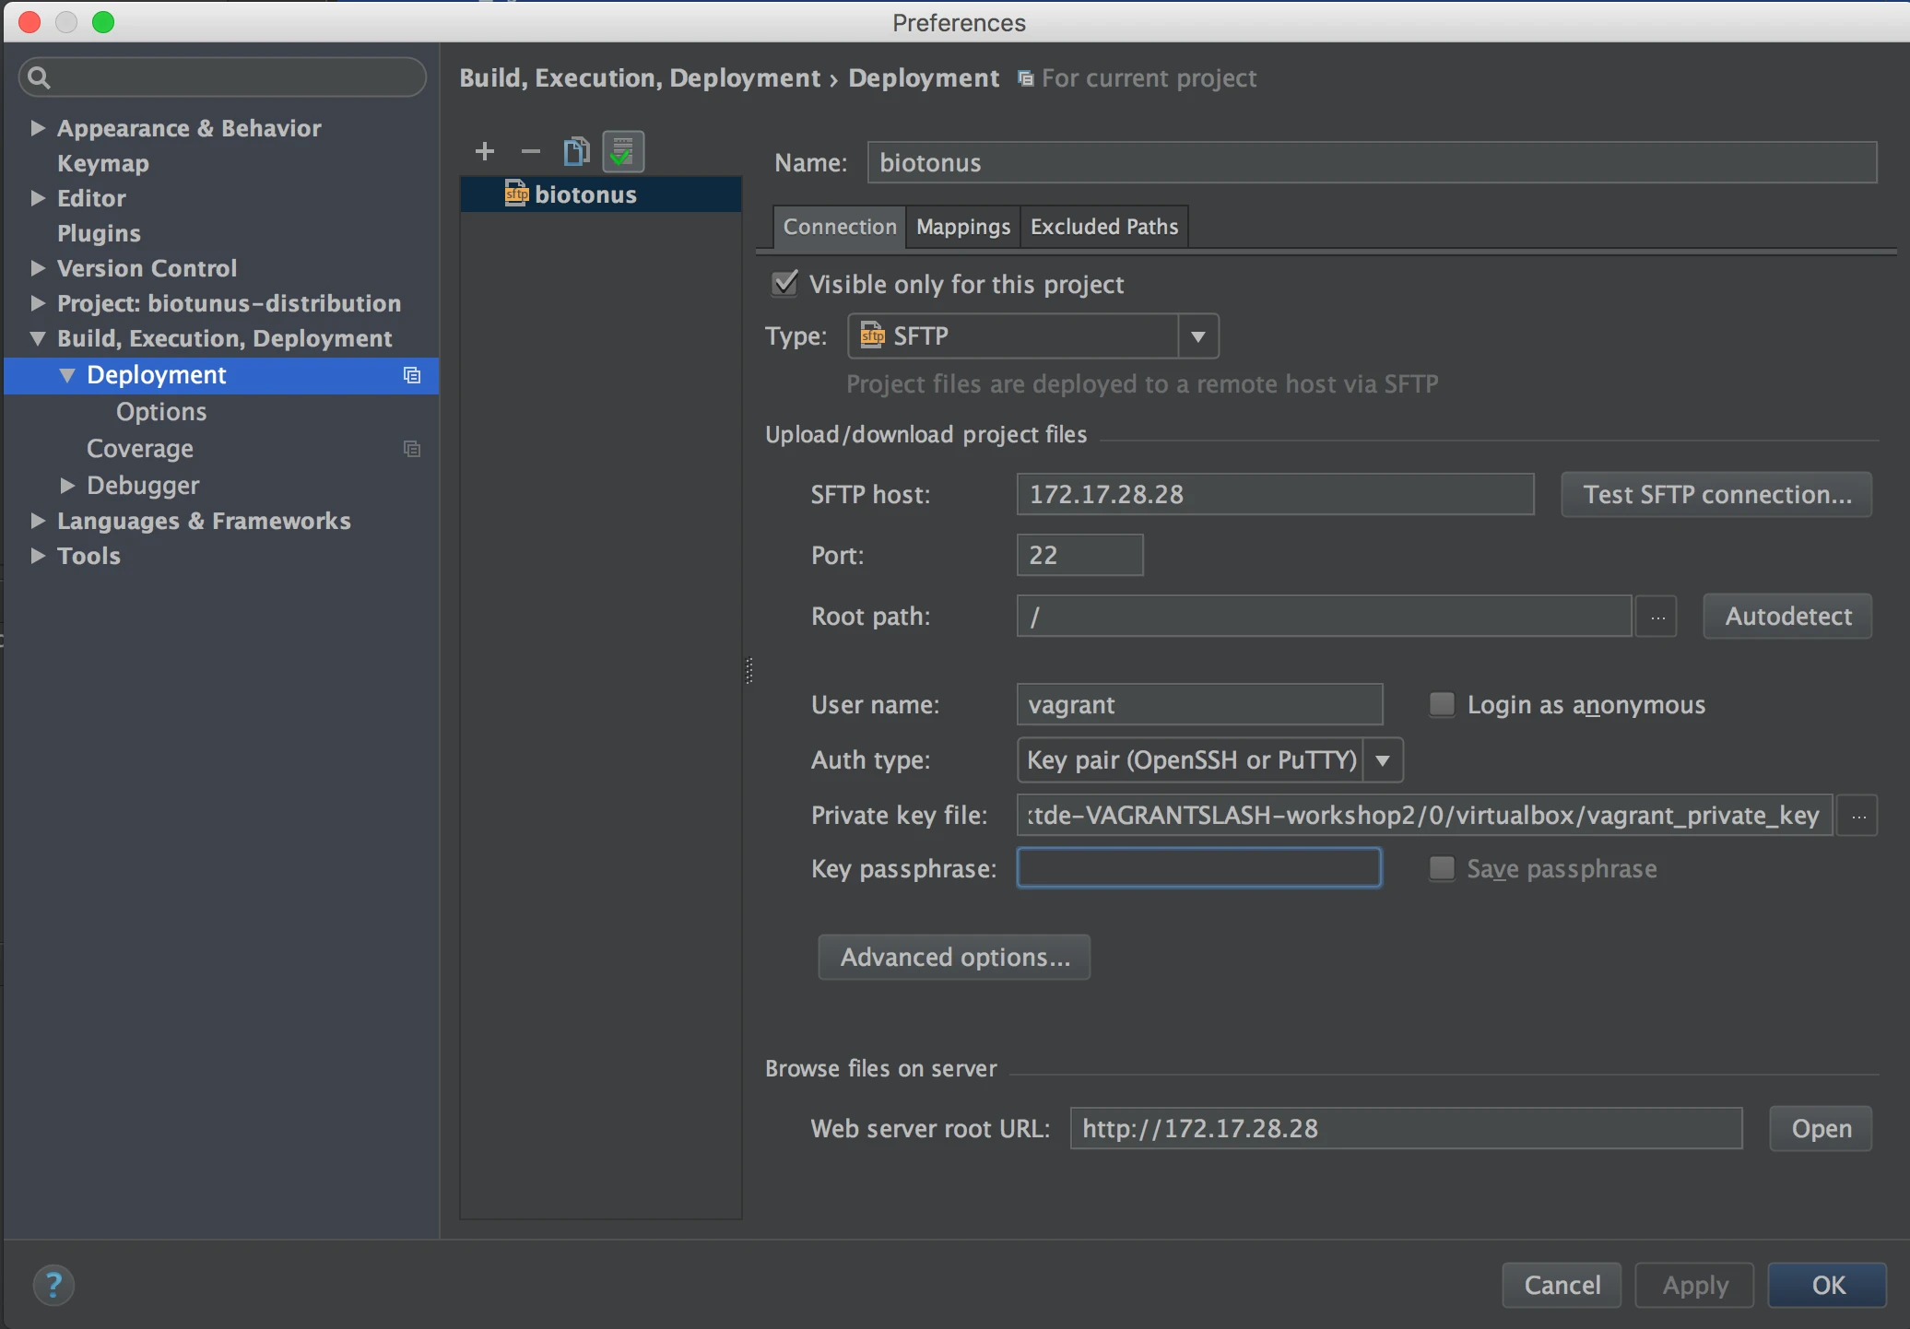Image resolution: width=1910 pixels, height=1329 pixels.
Task: Click the OK button
Action: (1827, 1286)
